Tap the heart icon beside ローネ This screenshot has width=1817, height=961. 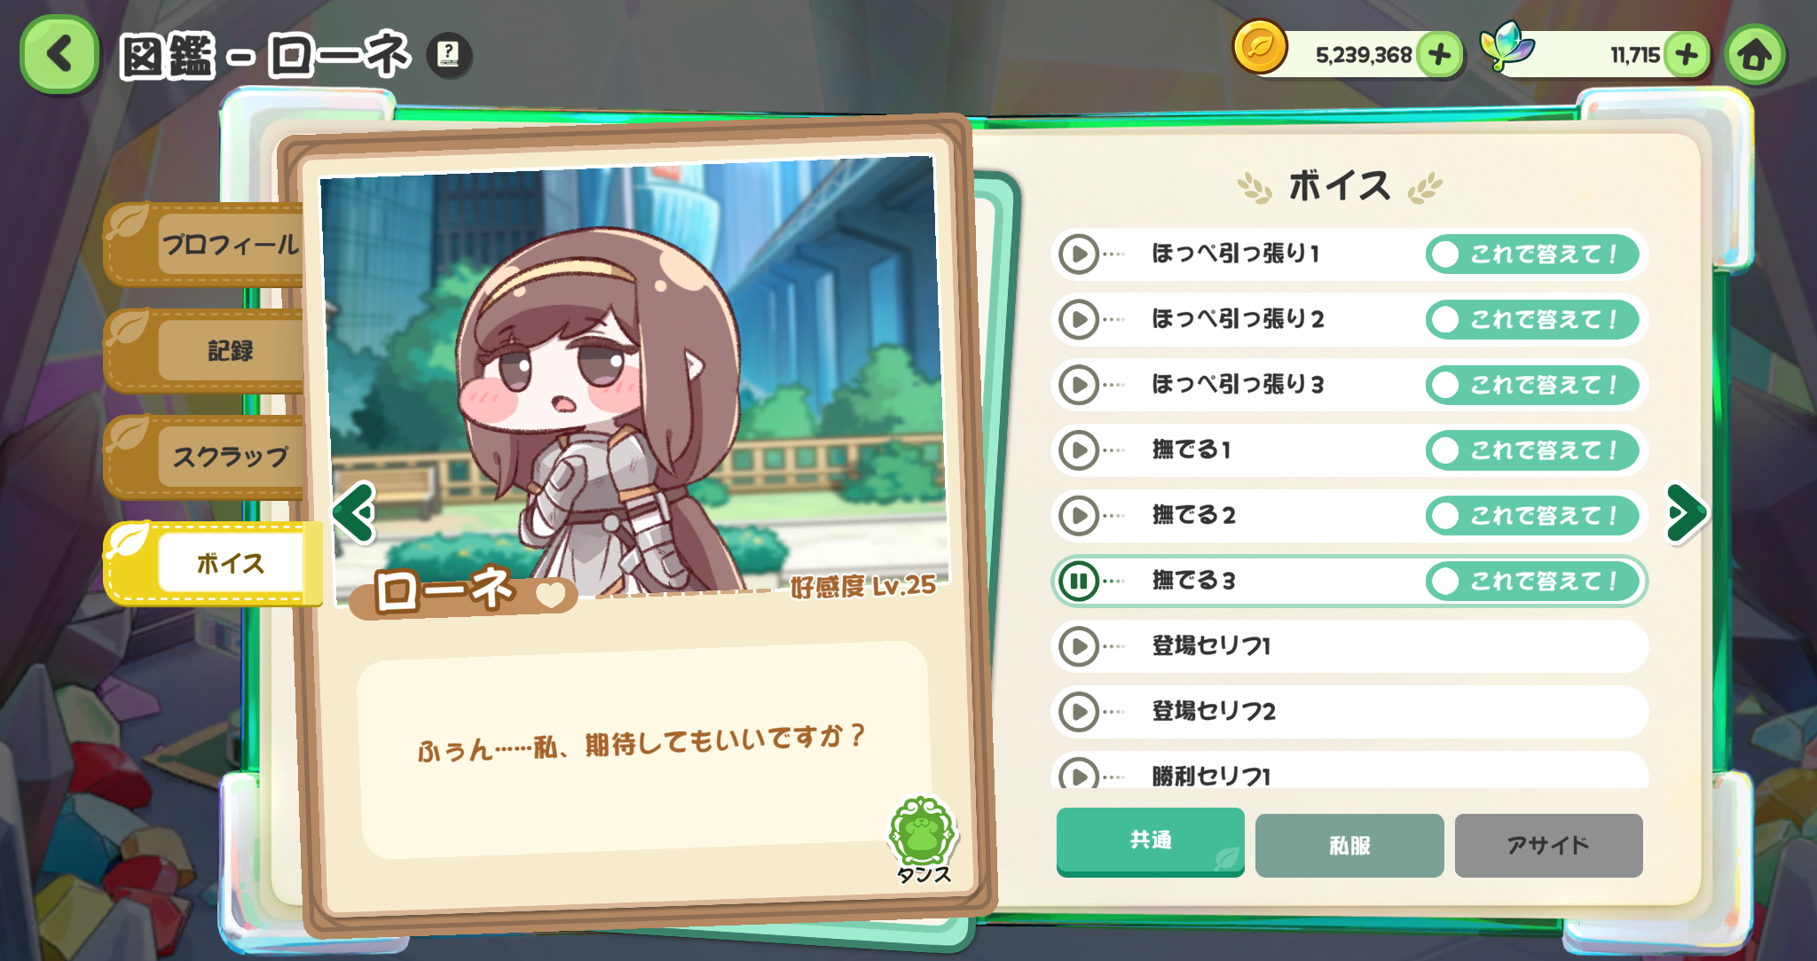click(550, 594)
